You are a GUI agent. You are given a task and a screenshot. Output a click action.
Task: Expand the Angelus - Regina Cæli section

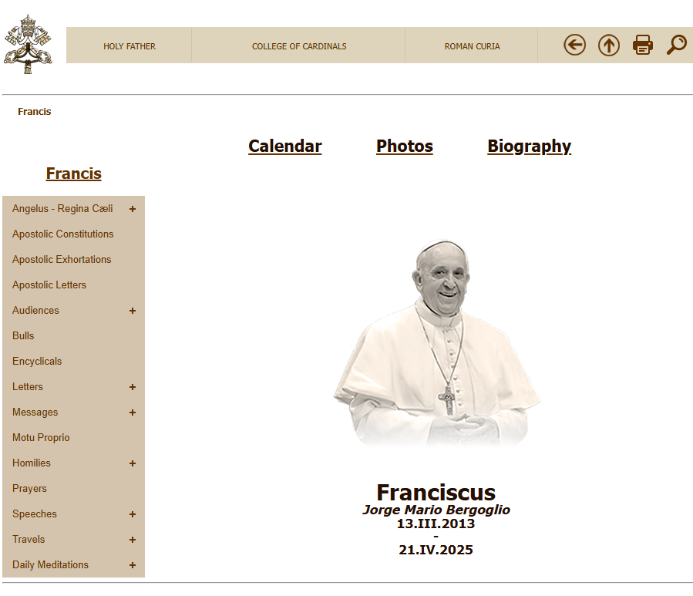132,208
